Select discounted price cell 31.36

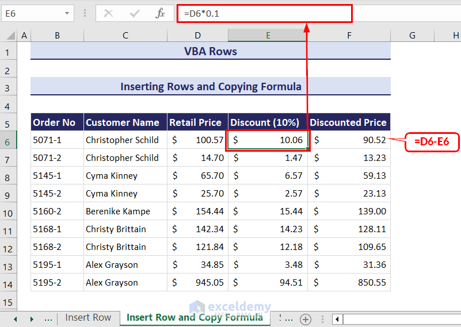pos(349,264)
